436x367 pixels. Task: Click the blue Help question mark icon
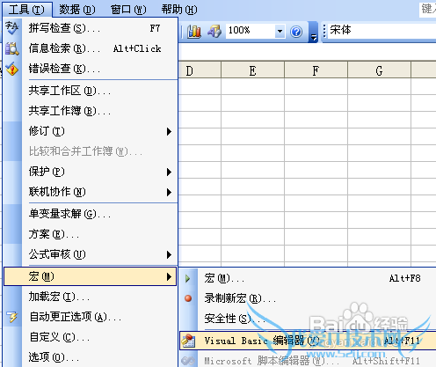[x=296, y=32]
